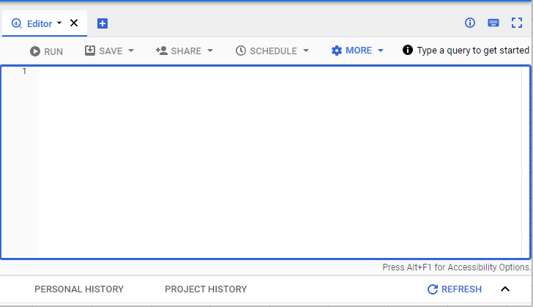Switch to Personal History tab
This screenshot has width=533, height=307.
tap(79, 289)
